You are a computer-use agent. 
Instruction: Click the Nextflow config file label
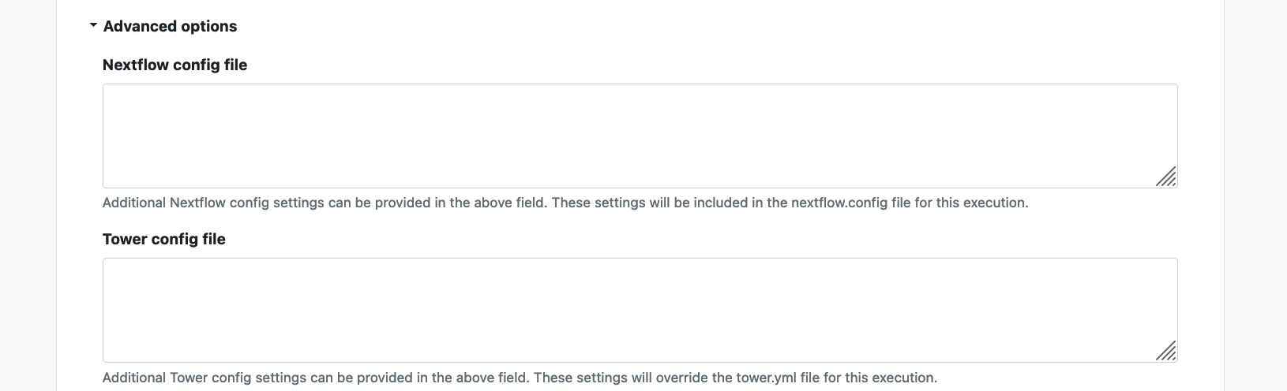(x=174, y=65)
